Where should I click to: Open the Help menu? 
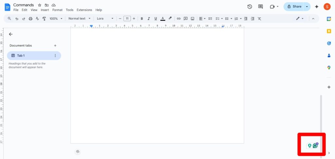click(99, 10)
